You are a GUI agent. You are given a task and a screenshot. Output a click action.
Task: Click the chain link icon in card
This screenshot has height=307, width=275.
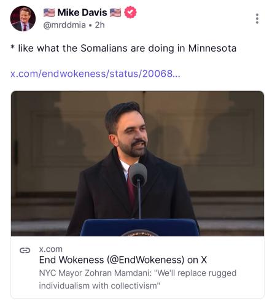click(25, 250)
